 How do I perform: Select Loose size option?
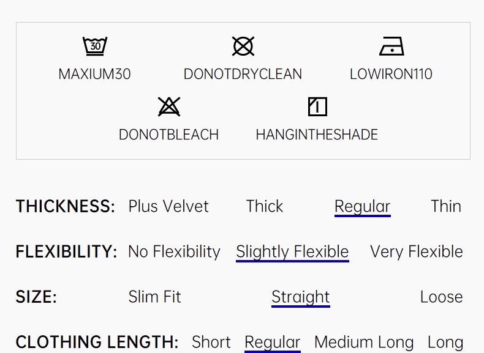[441, 297]
